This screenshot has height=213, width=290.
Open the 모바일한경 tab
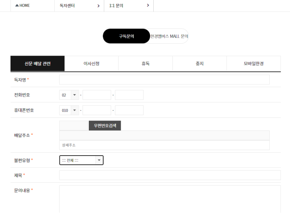(253, 64)
